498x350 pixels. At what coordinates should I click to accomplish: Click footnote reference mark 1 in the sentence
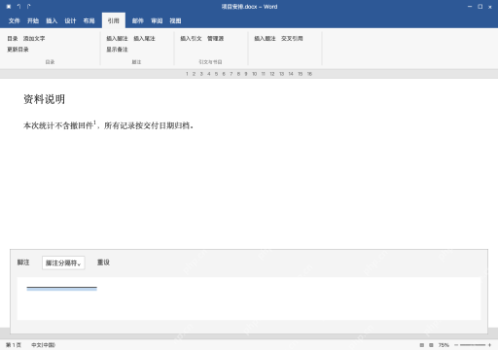coord(94,122)
